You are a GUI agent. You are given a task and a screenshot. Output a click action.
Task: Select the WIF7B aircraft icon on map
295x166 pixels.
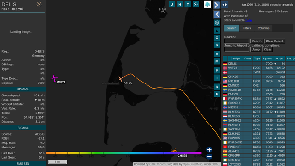click(54, 78)
